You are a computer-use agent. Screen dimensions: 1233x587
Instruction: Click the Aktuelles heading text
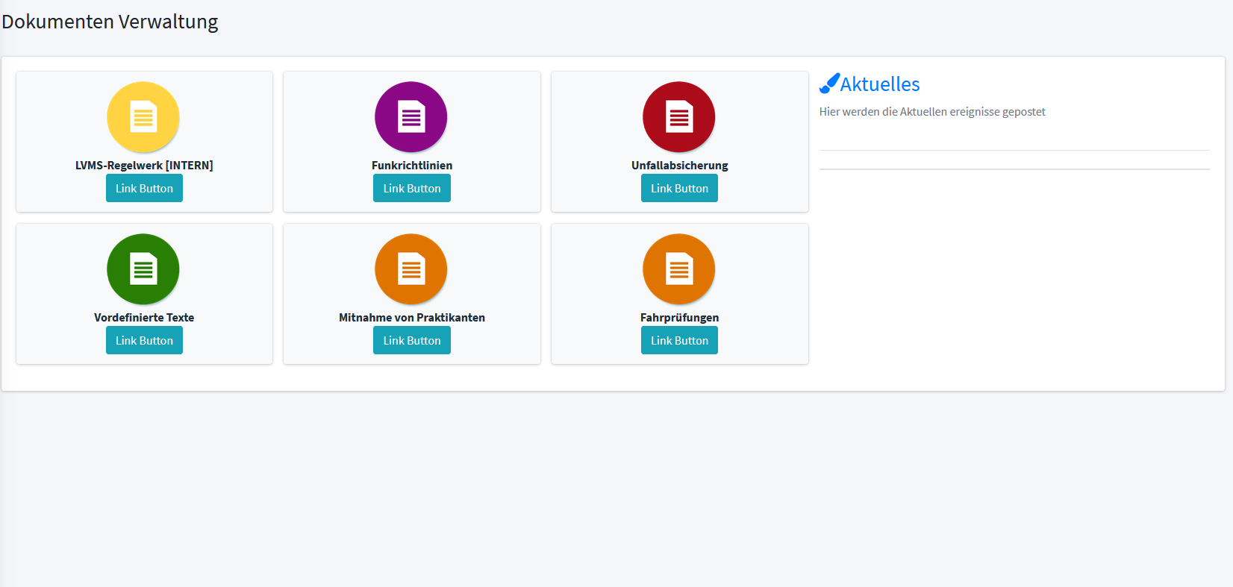(x=880, y=84)
